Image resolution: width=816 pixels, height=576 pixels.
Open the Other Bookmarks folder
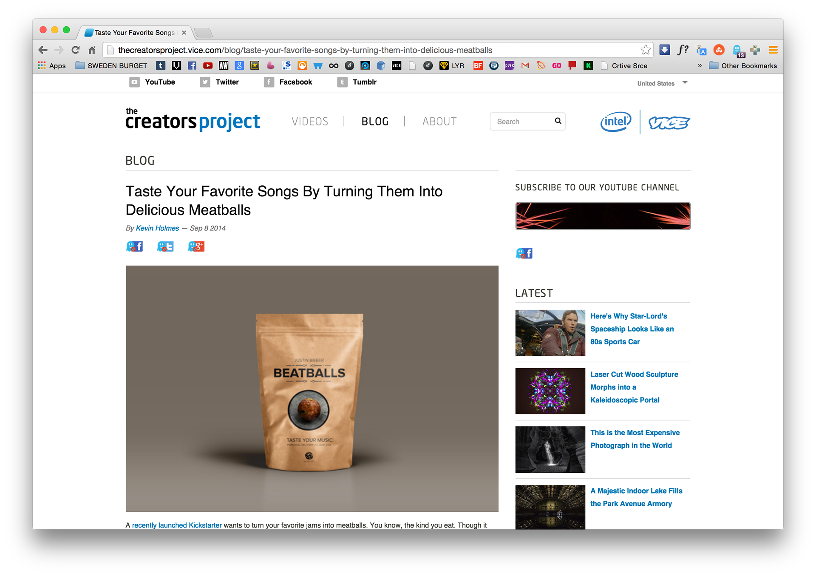[743, 65]
